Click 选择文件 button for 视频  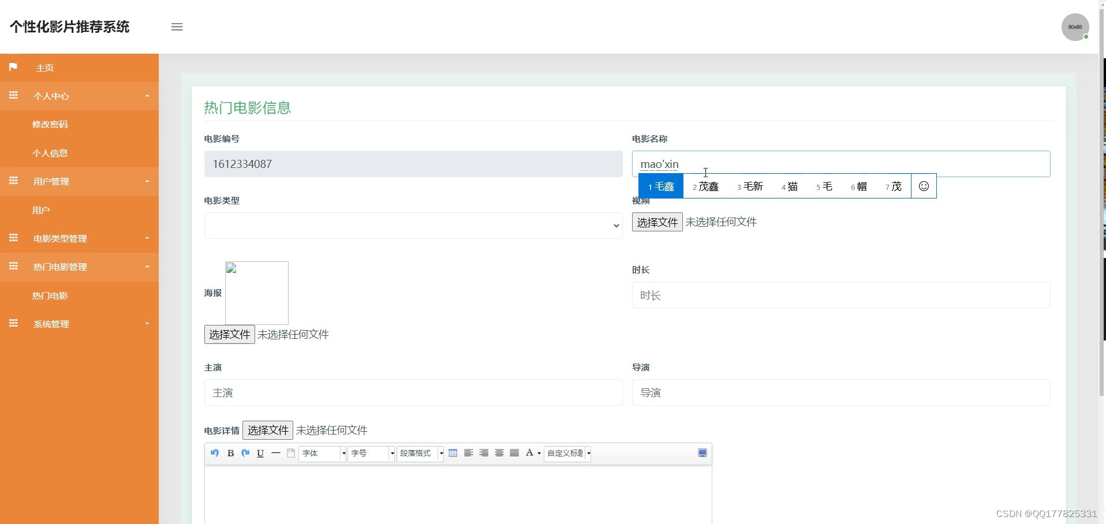coord(657,222)
